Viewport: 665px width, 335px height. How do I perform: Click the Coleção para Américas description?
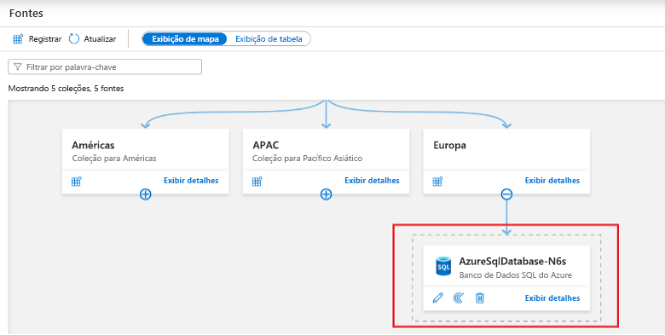[x=114, y=159]
